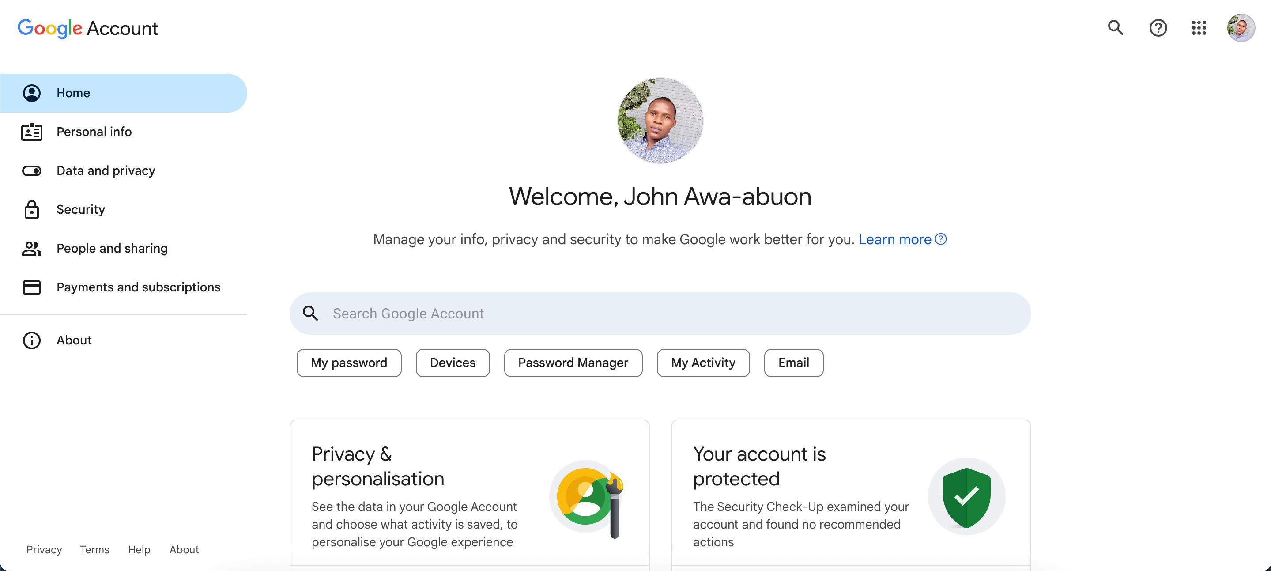The width and height of the screenshot is (1271, 571).
Task: Click the account avatar in top-right corner
Action: click(x=1241, y=28)
